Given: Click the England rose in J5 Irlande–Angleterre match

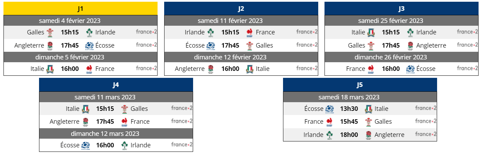Looking at the screenshot, I should pyautogui.click(x=368, y=135).
